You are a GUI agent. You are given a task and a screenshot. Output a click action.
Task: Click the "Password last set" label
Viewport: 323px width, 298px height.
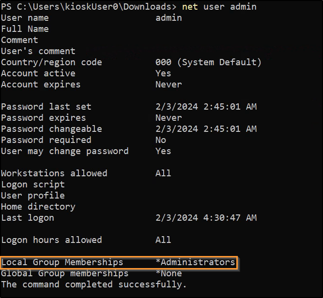(x=46, y=107)
